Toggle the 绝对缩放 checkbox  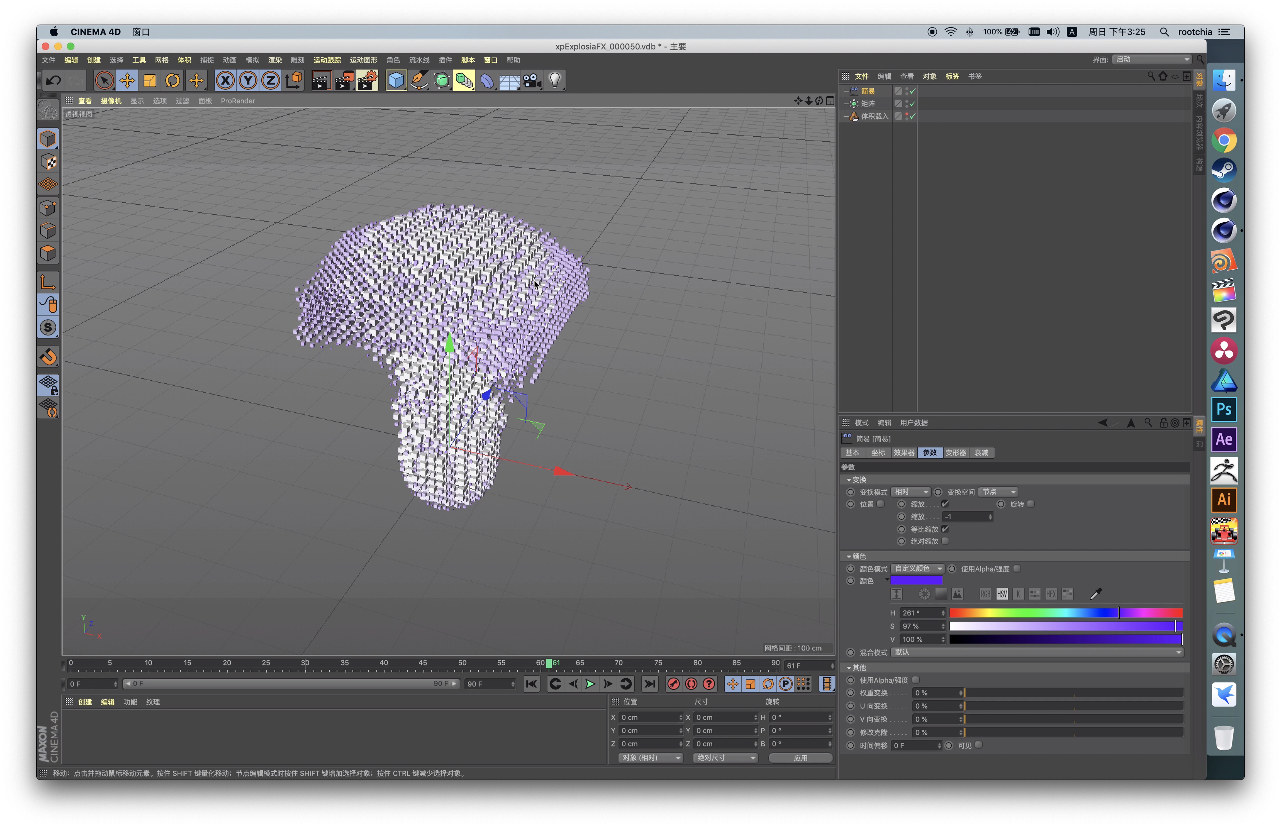point(945,541)
